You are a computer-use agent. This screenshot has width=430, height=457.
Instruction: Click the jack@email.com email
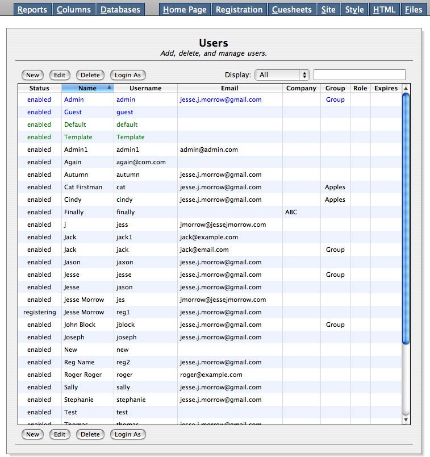pyautogui.click(x=204, y=250)
